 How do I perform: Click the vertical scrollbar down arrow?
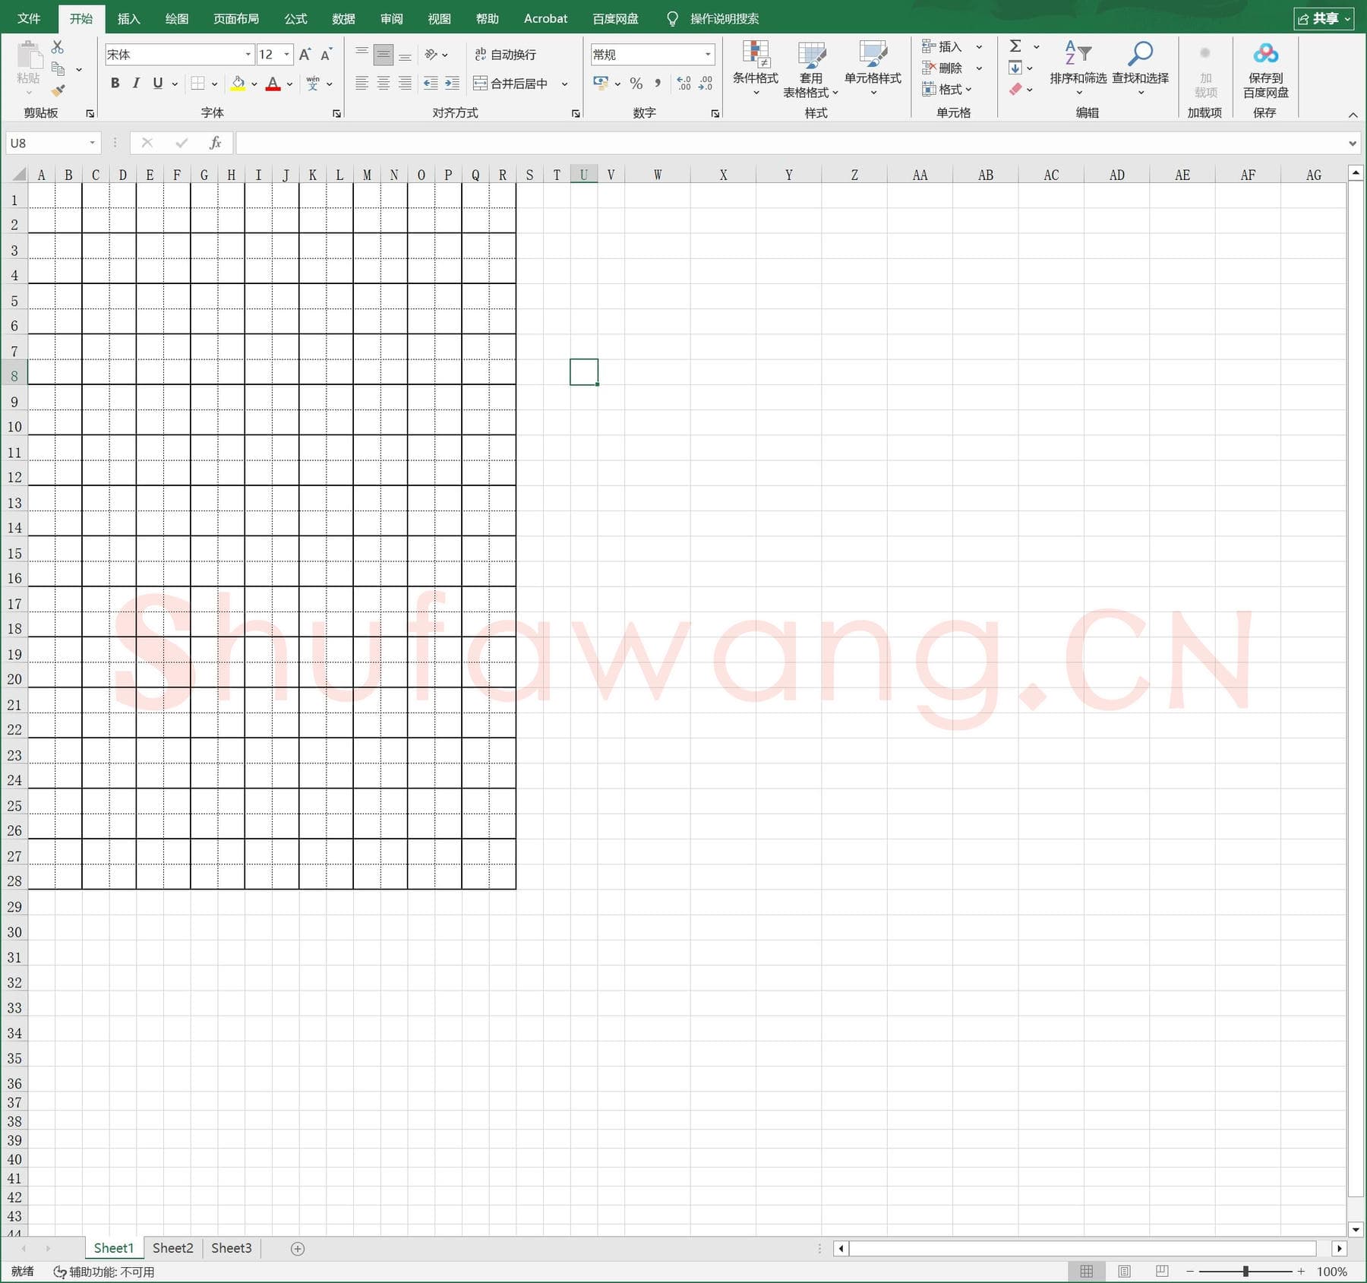click(x=1356, y=1229)
